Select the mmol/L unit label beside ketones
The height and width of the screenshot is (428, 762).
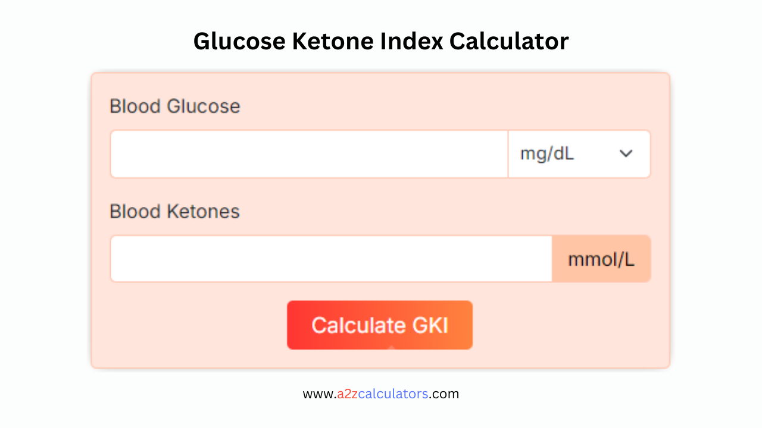point(601,258)
